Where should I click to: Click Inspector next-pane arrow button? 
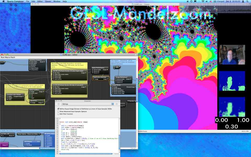[x=117, y=104]
